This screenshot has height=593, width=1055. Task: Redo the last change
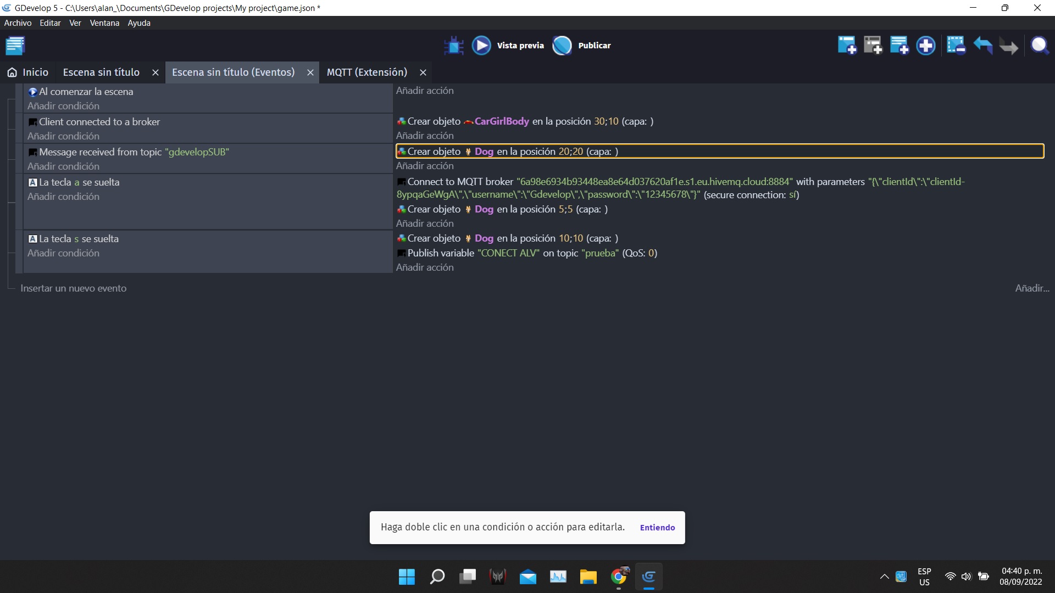coord(1009,46)
